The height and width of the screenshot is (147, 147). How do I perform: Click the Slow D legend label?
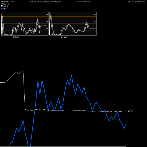(6, 4)
